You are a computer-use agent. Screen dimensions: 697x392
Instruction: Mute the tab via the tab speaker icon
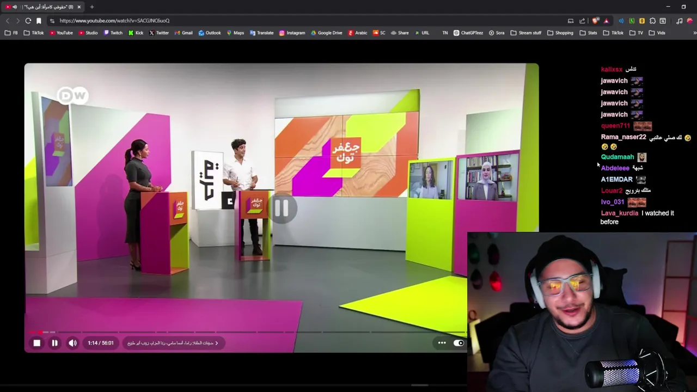pos(15,7)
